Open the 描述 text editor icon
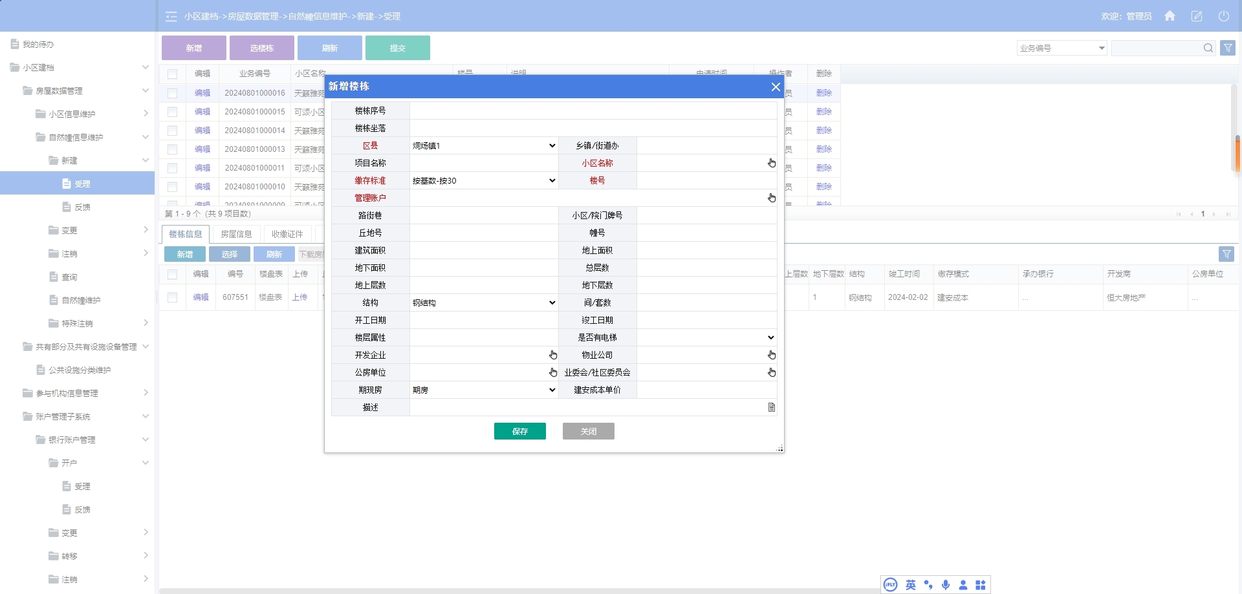Viewport: 1242px width, 594px height. [x=772, y=407]
